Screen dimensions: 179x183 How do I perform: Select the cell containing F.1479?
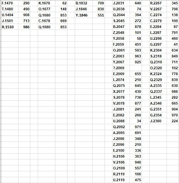tap(9, 3)
